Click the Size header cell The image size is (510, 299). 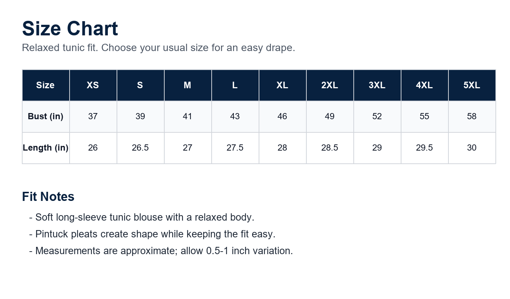click(x=46, y=85)
